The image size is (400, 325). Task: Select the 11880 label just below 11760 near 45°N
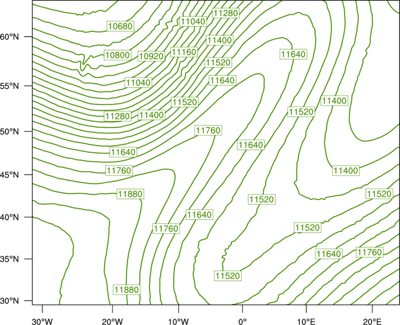coord(130,194)
